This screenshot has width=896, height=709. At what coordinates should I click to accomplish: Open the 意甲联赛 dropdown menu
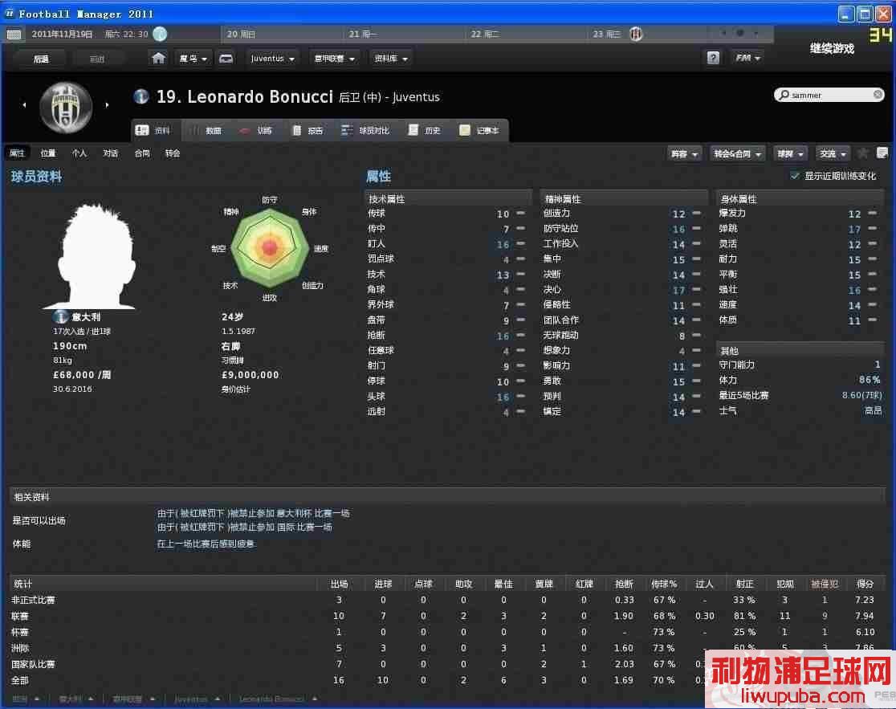click(334, 59)
